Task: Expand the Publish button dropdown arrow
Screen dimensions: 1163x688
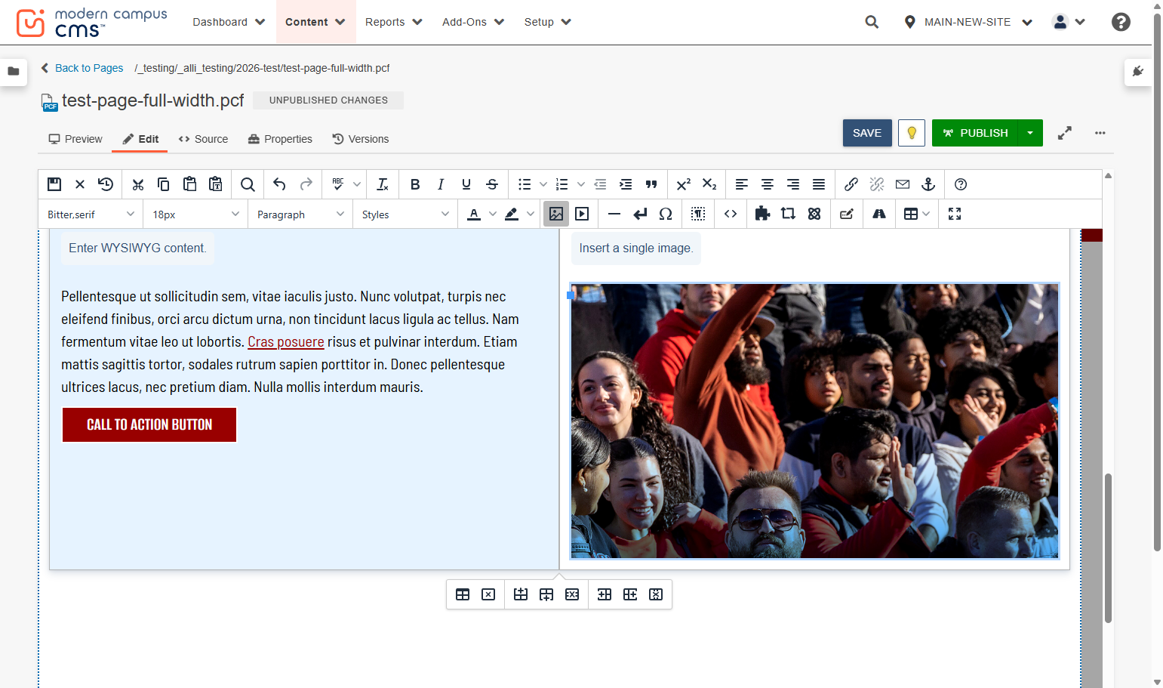Action: (1030, 133)
